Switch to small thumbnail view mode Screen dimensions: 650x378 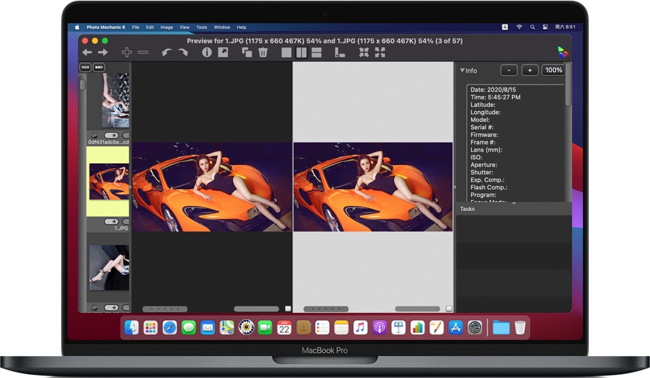[86, 67]
